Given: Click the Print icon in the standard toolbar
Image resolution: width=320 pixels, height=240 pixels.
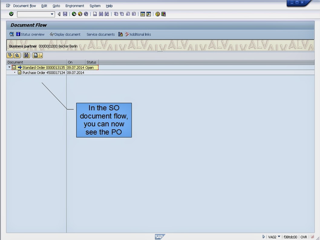Looking at the screenshot, I should point(94,14).
